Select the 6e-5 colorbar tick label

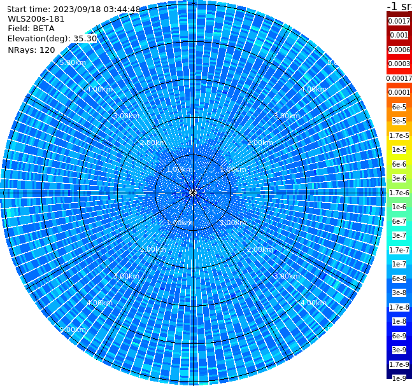[x=399, y=107]
